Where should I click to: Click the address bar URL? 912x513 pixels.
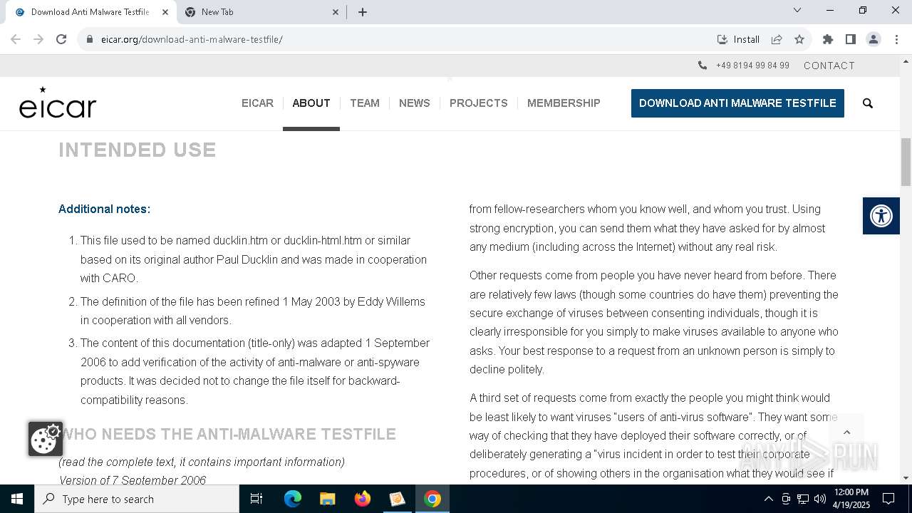point(192,39)
